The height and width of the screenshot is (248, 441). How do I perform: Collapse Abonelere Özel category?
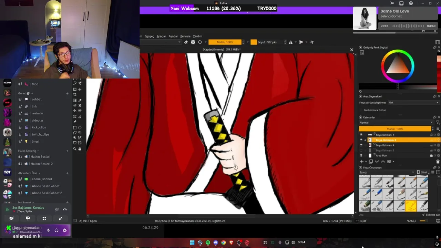29,173
